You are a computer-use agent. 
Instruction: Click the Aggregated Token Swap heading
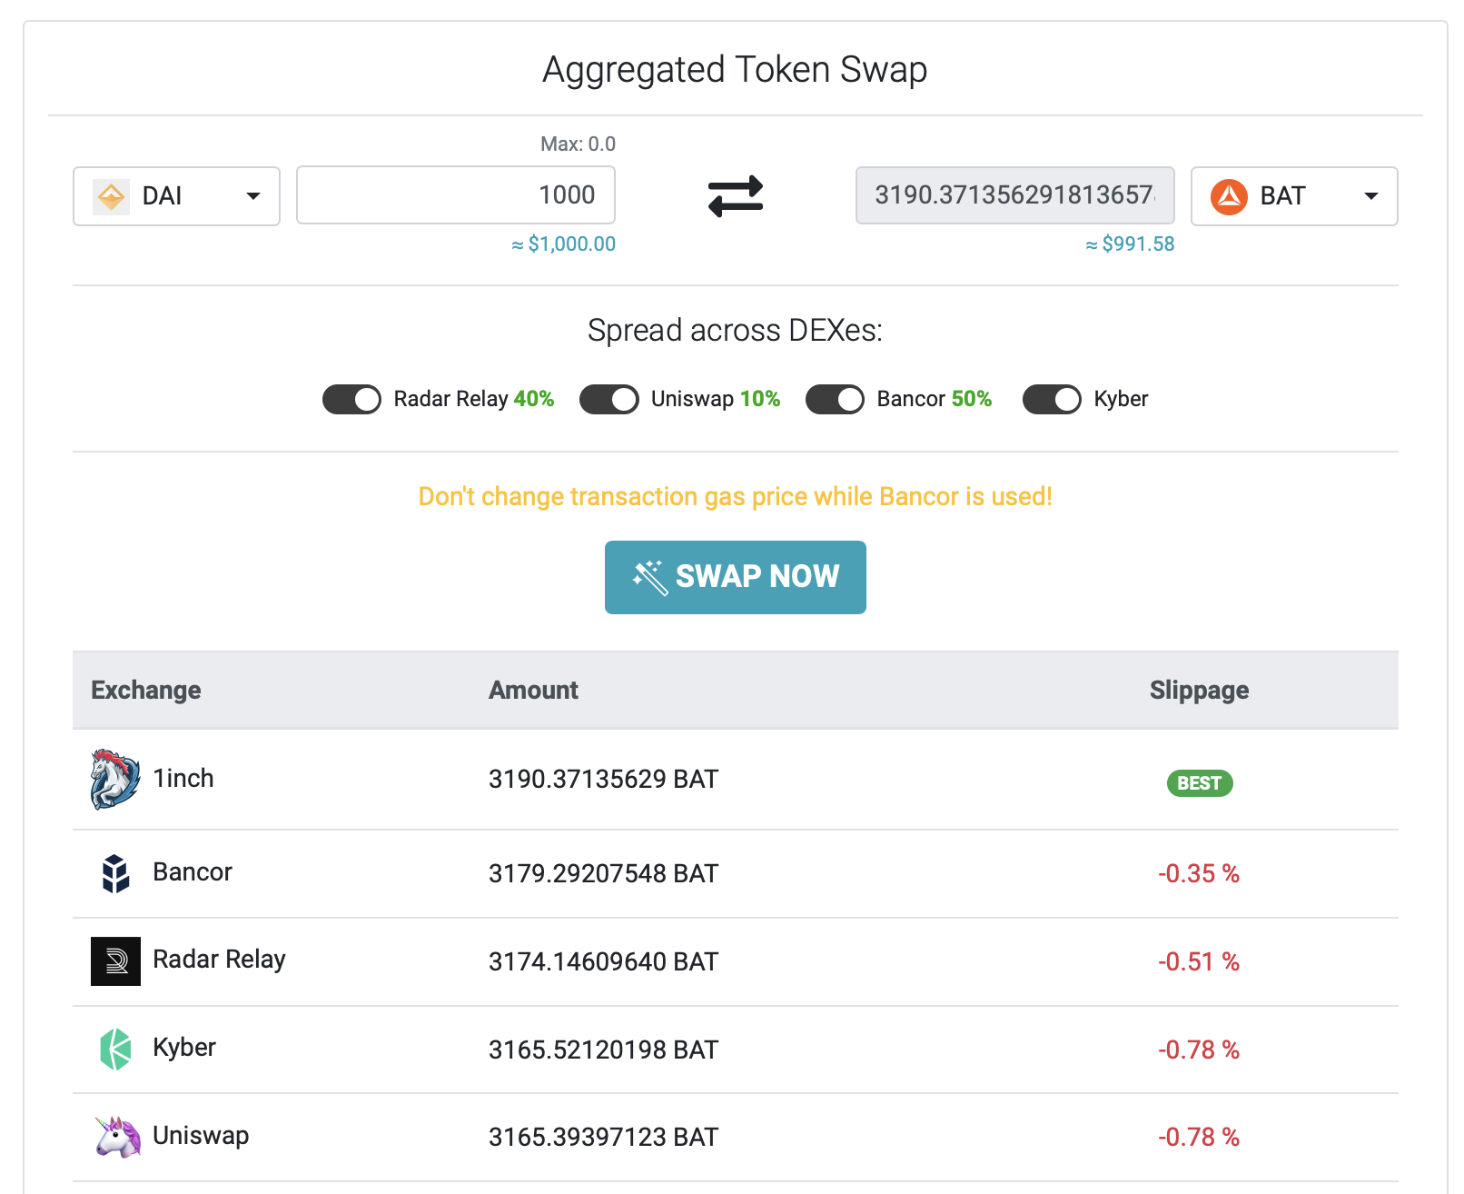(x=736, y=70)
